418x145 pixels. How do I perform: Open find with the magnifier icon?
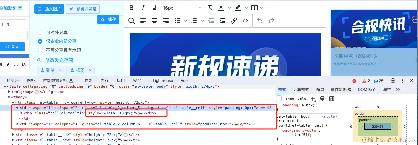(132, 21)
